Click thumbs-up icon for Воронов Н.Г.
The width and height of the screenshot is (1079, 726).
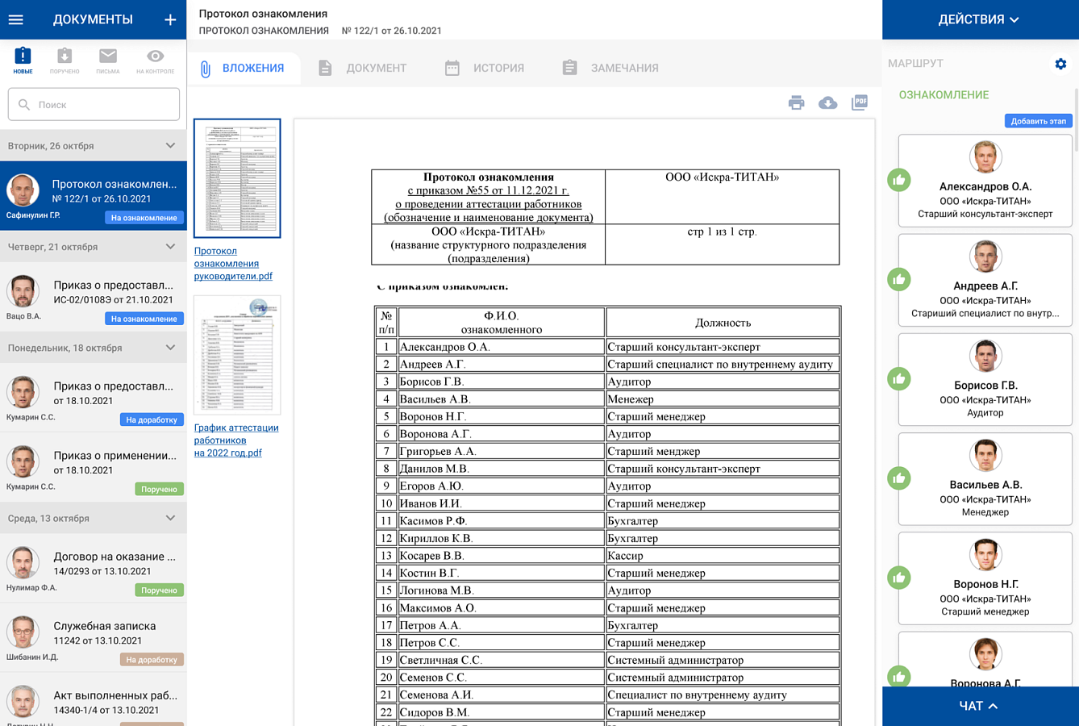point(899,578)
